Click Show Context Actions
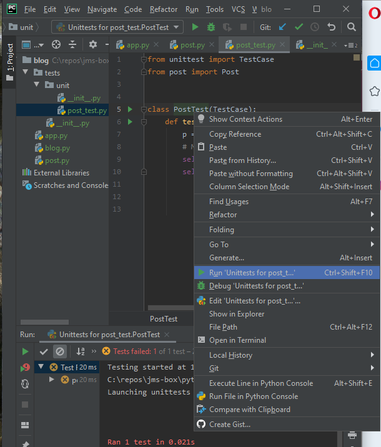 (287, 119)
